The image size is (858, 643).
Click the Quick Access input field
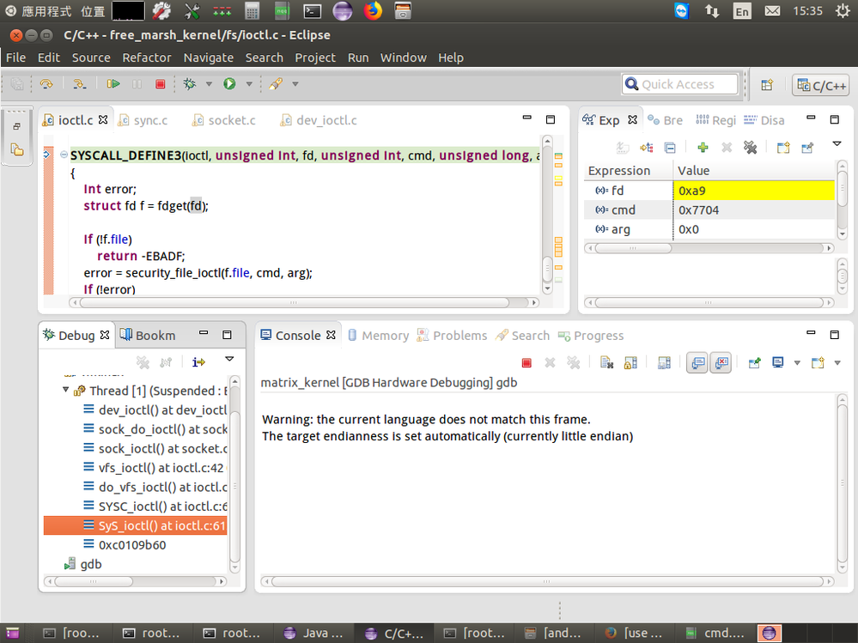tap(680, 84)
